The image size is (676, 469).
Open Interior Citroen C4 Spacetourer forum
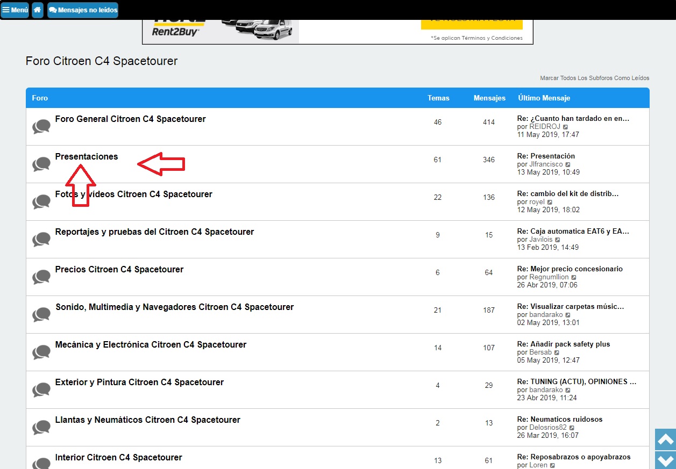coord(118,458)
